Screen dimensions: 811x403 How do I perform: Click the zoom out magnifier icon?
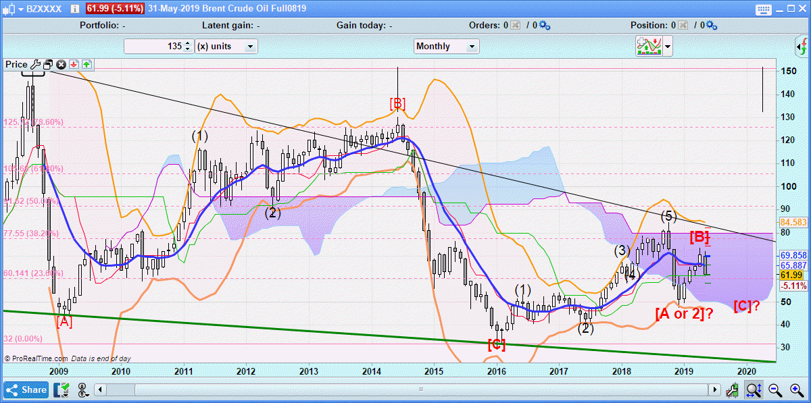coord(775,389)
